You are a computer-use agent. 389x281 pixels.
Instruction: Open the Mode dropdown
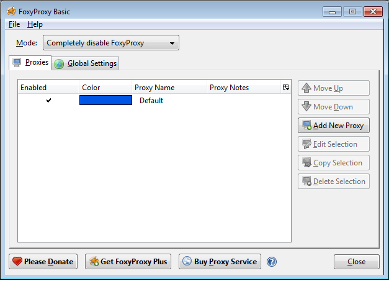click(x=110, y=43)
